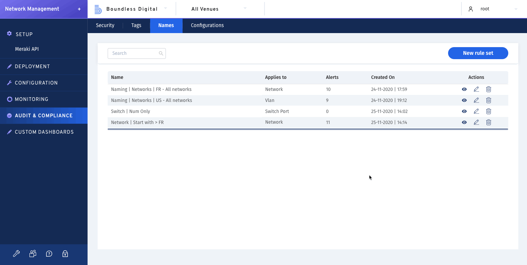Open the wrench tools icon in bottom bar
The height and width of the screenshot is (265, 527).
[16, 254]
